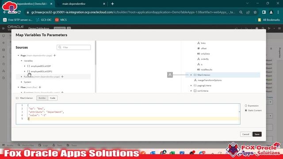Viewport: 283px width, 159px height.
Task: Click the string type icon of links
Action: point(199,43)
